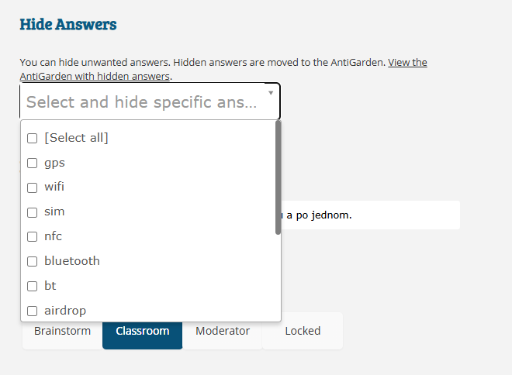Screen dimensions: 512x375
Task: Click the [Select all] label text
Action: (76, 138)
